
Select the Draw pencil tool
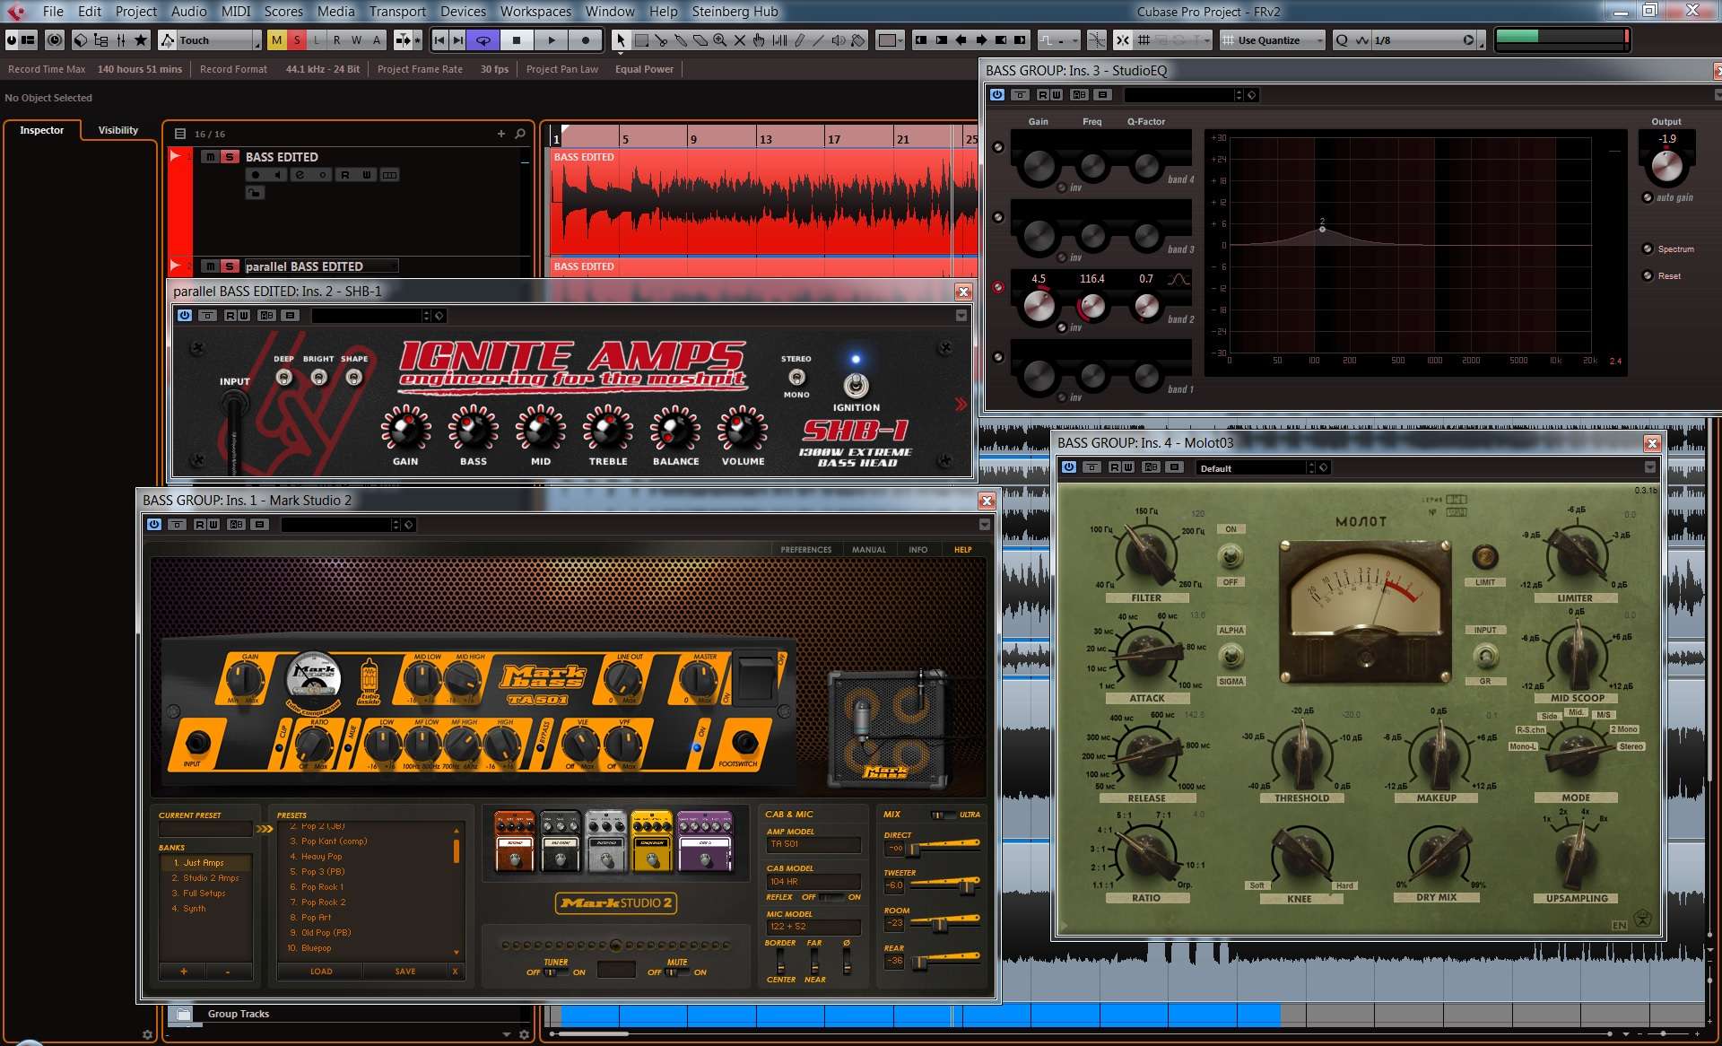coord(799,40)
